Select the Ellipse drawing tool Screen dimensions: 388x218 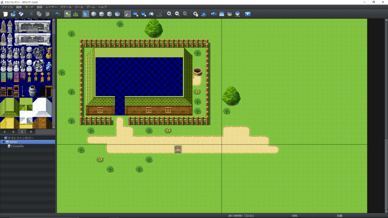(x=143, y=14)
